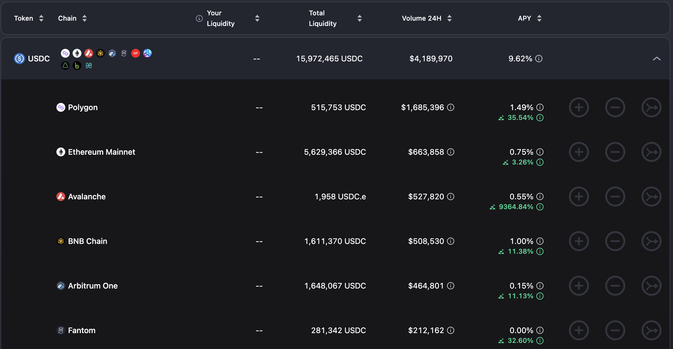Click the Optimism chain icon in USDC row
This screenshot has width=673, height=349.
[x=136, y=53]
